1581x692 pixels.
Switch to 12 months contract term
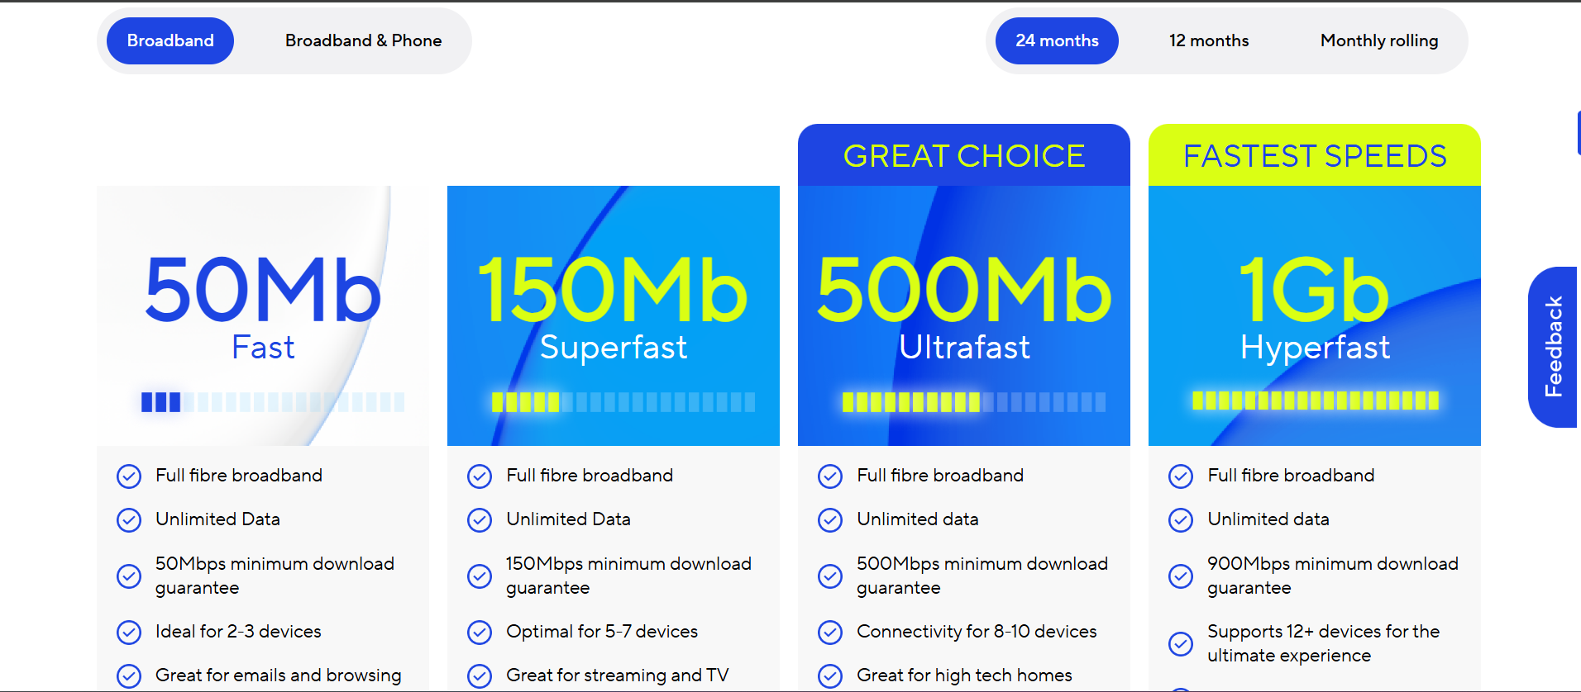click(1208, 40)
